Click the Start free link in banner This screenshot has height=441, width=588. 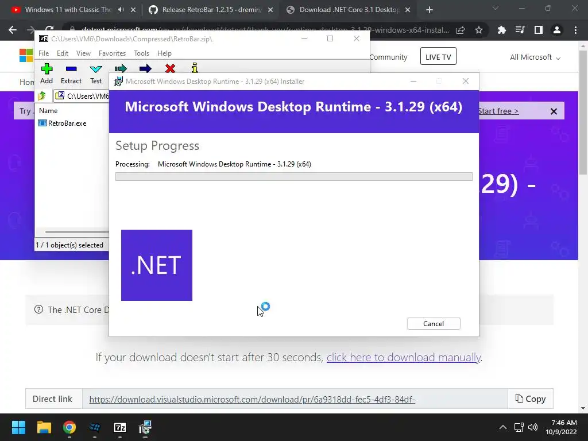pyautogui.click(x=498, y=111)
